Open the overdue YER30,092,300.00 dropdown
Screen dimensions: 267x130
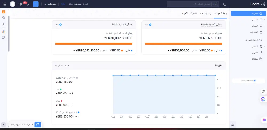click(x=87, y=50)
